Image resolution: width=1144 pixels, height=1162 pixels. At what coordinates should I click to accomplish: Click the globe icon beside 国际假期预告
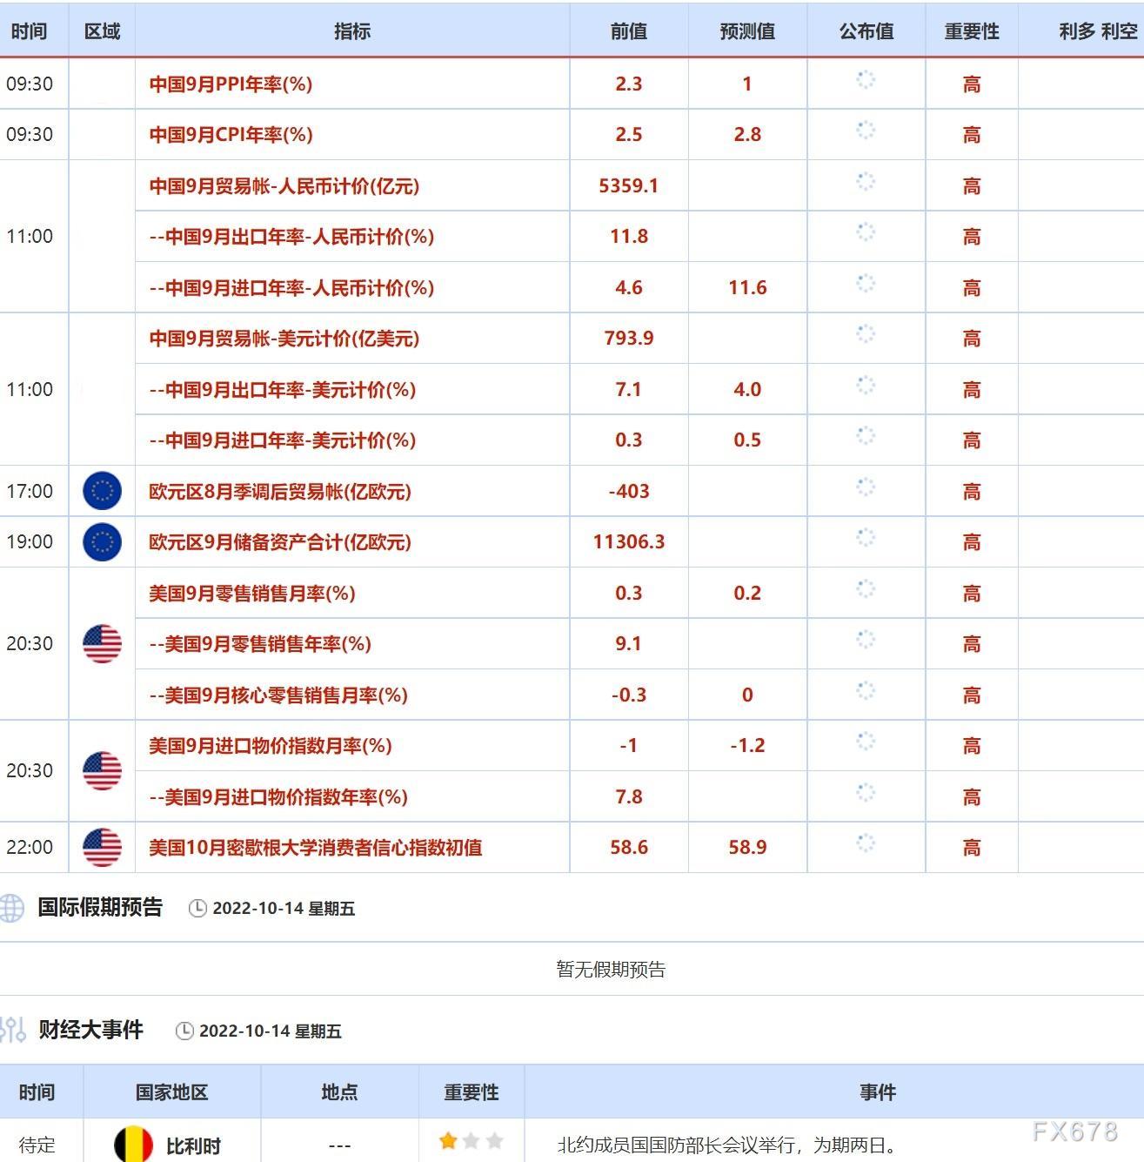[x=11, y=908]
